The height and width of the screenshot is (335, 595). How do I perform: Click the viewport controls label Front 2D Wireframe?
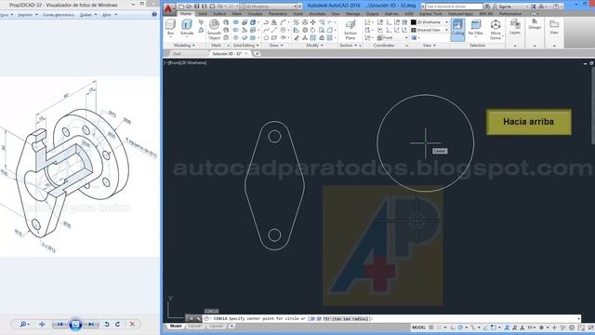click(185, 62)
